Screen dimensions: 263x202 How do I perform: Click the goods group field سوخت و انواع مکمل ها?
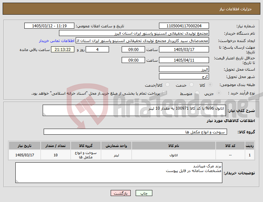click(x=135, y=132)
